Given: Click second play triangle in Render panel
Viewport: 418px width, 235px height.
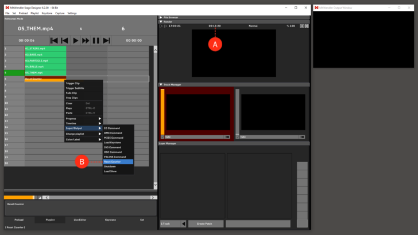Looking at the screenshot, I should (165, 26).
